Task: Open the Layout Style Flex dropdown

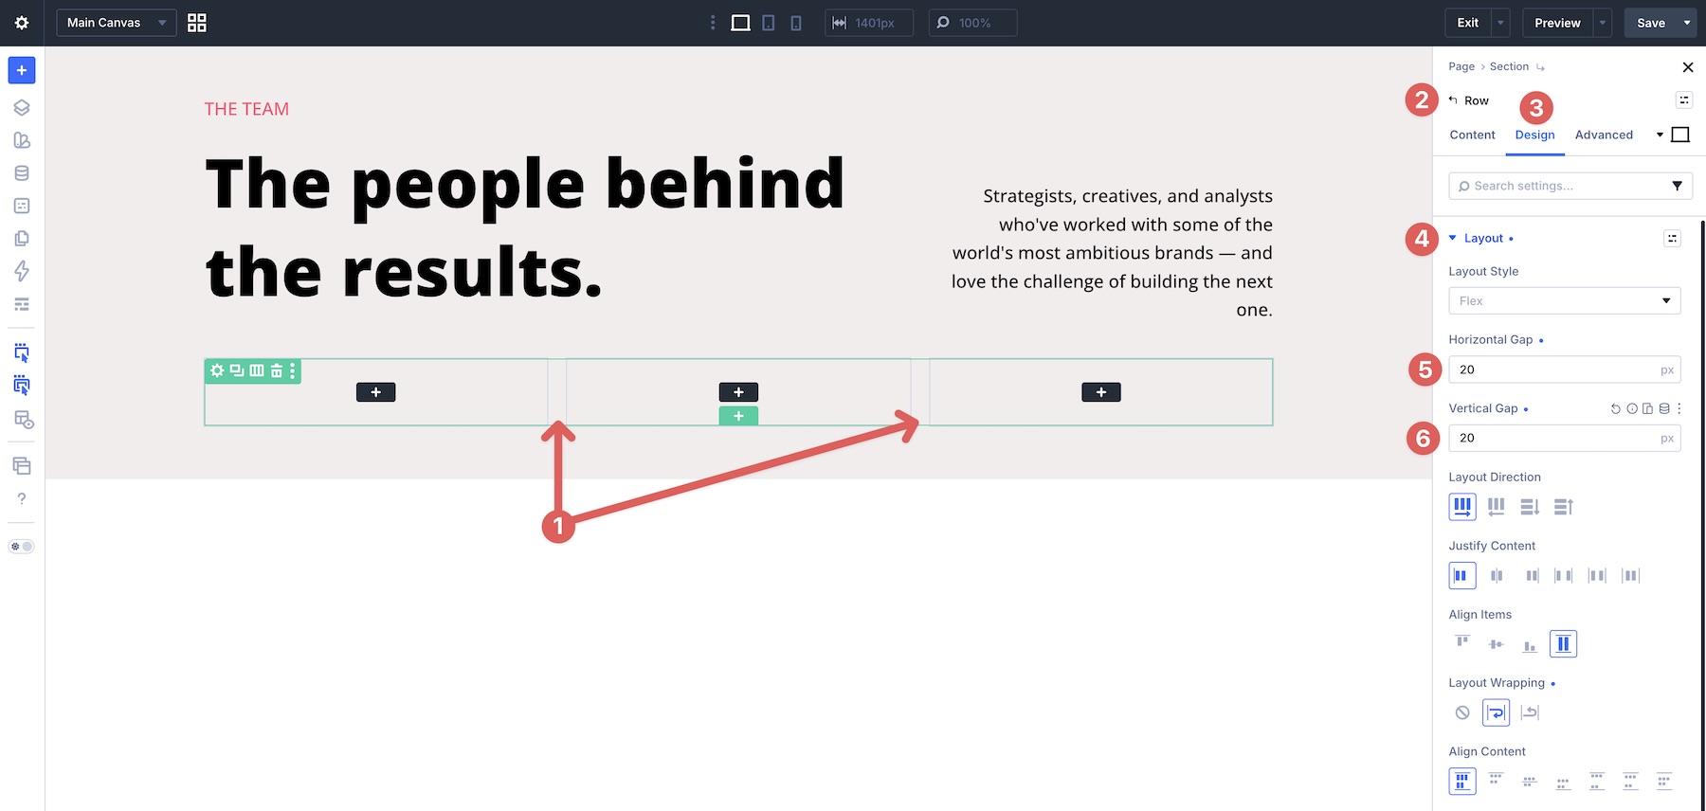Action: pos(1565,301)
